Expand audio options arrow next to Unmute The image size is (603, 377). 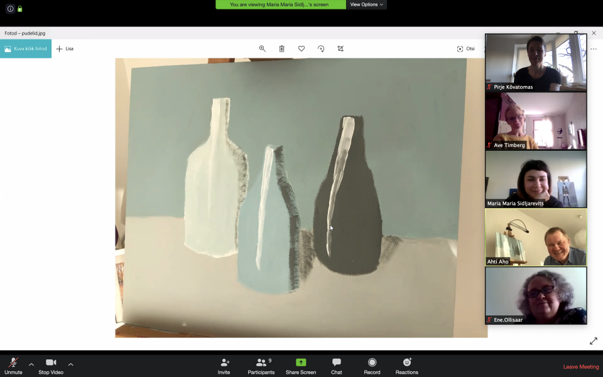(x=31, y=364)
